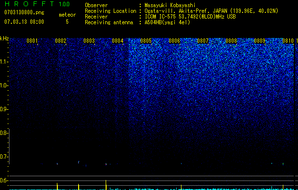Click the 0809 time marker
This screenshot has width=298, height=190.
point(260,41)
